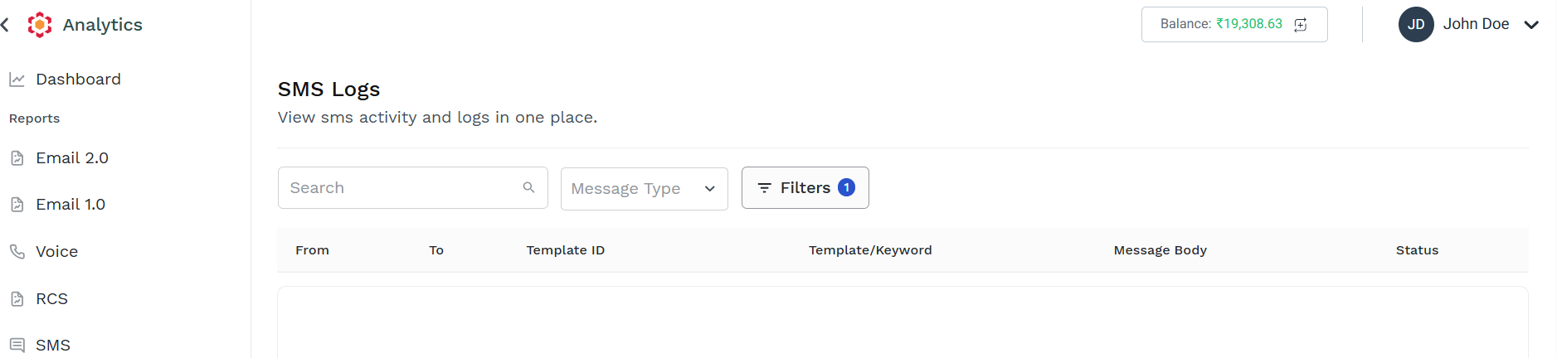Click the JD profile avatar
The image size is (1557, 358).
click(x=1416, y=25)
